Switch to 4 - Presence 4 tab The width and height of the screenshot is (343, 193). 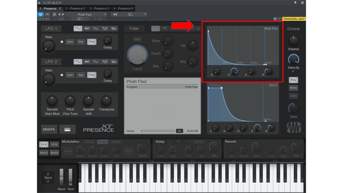pos(123,9)
